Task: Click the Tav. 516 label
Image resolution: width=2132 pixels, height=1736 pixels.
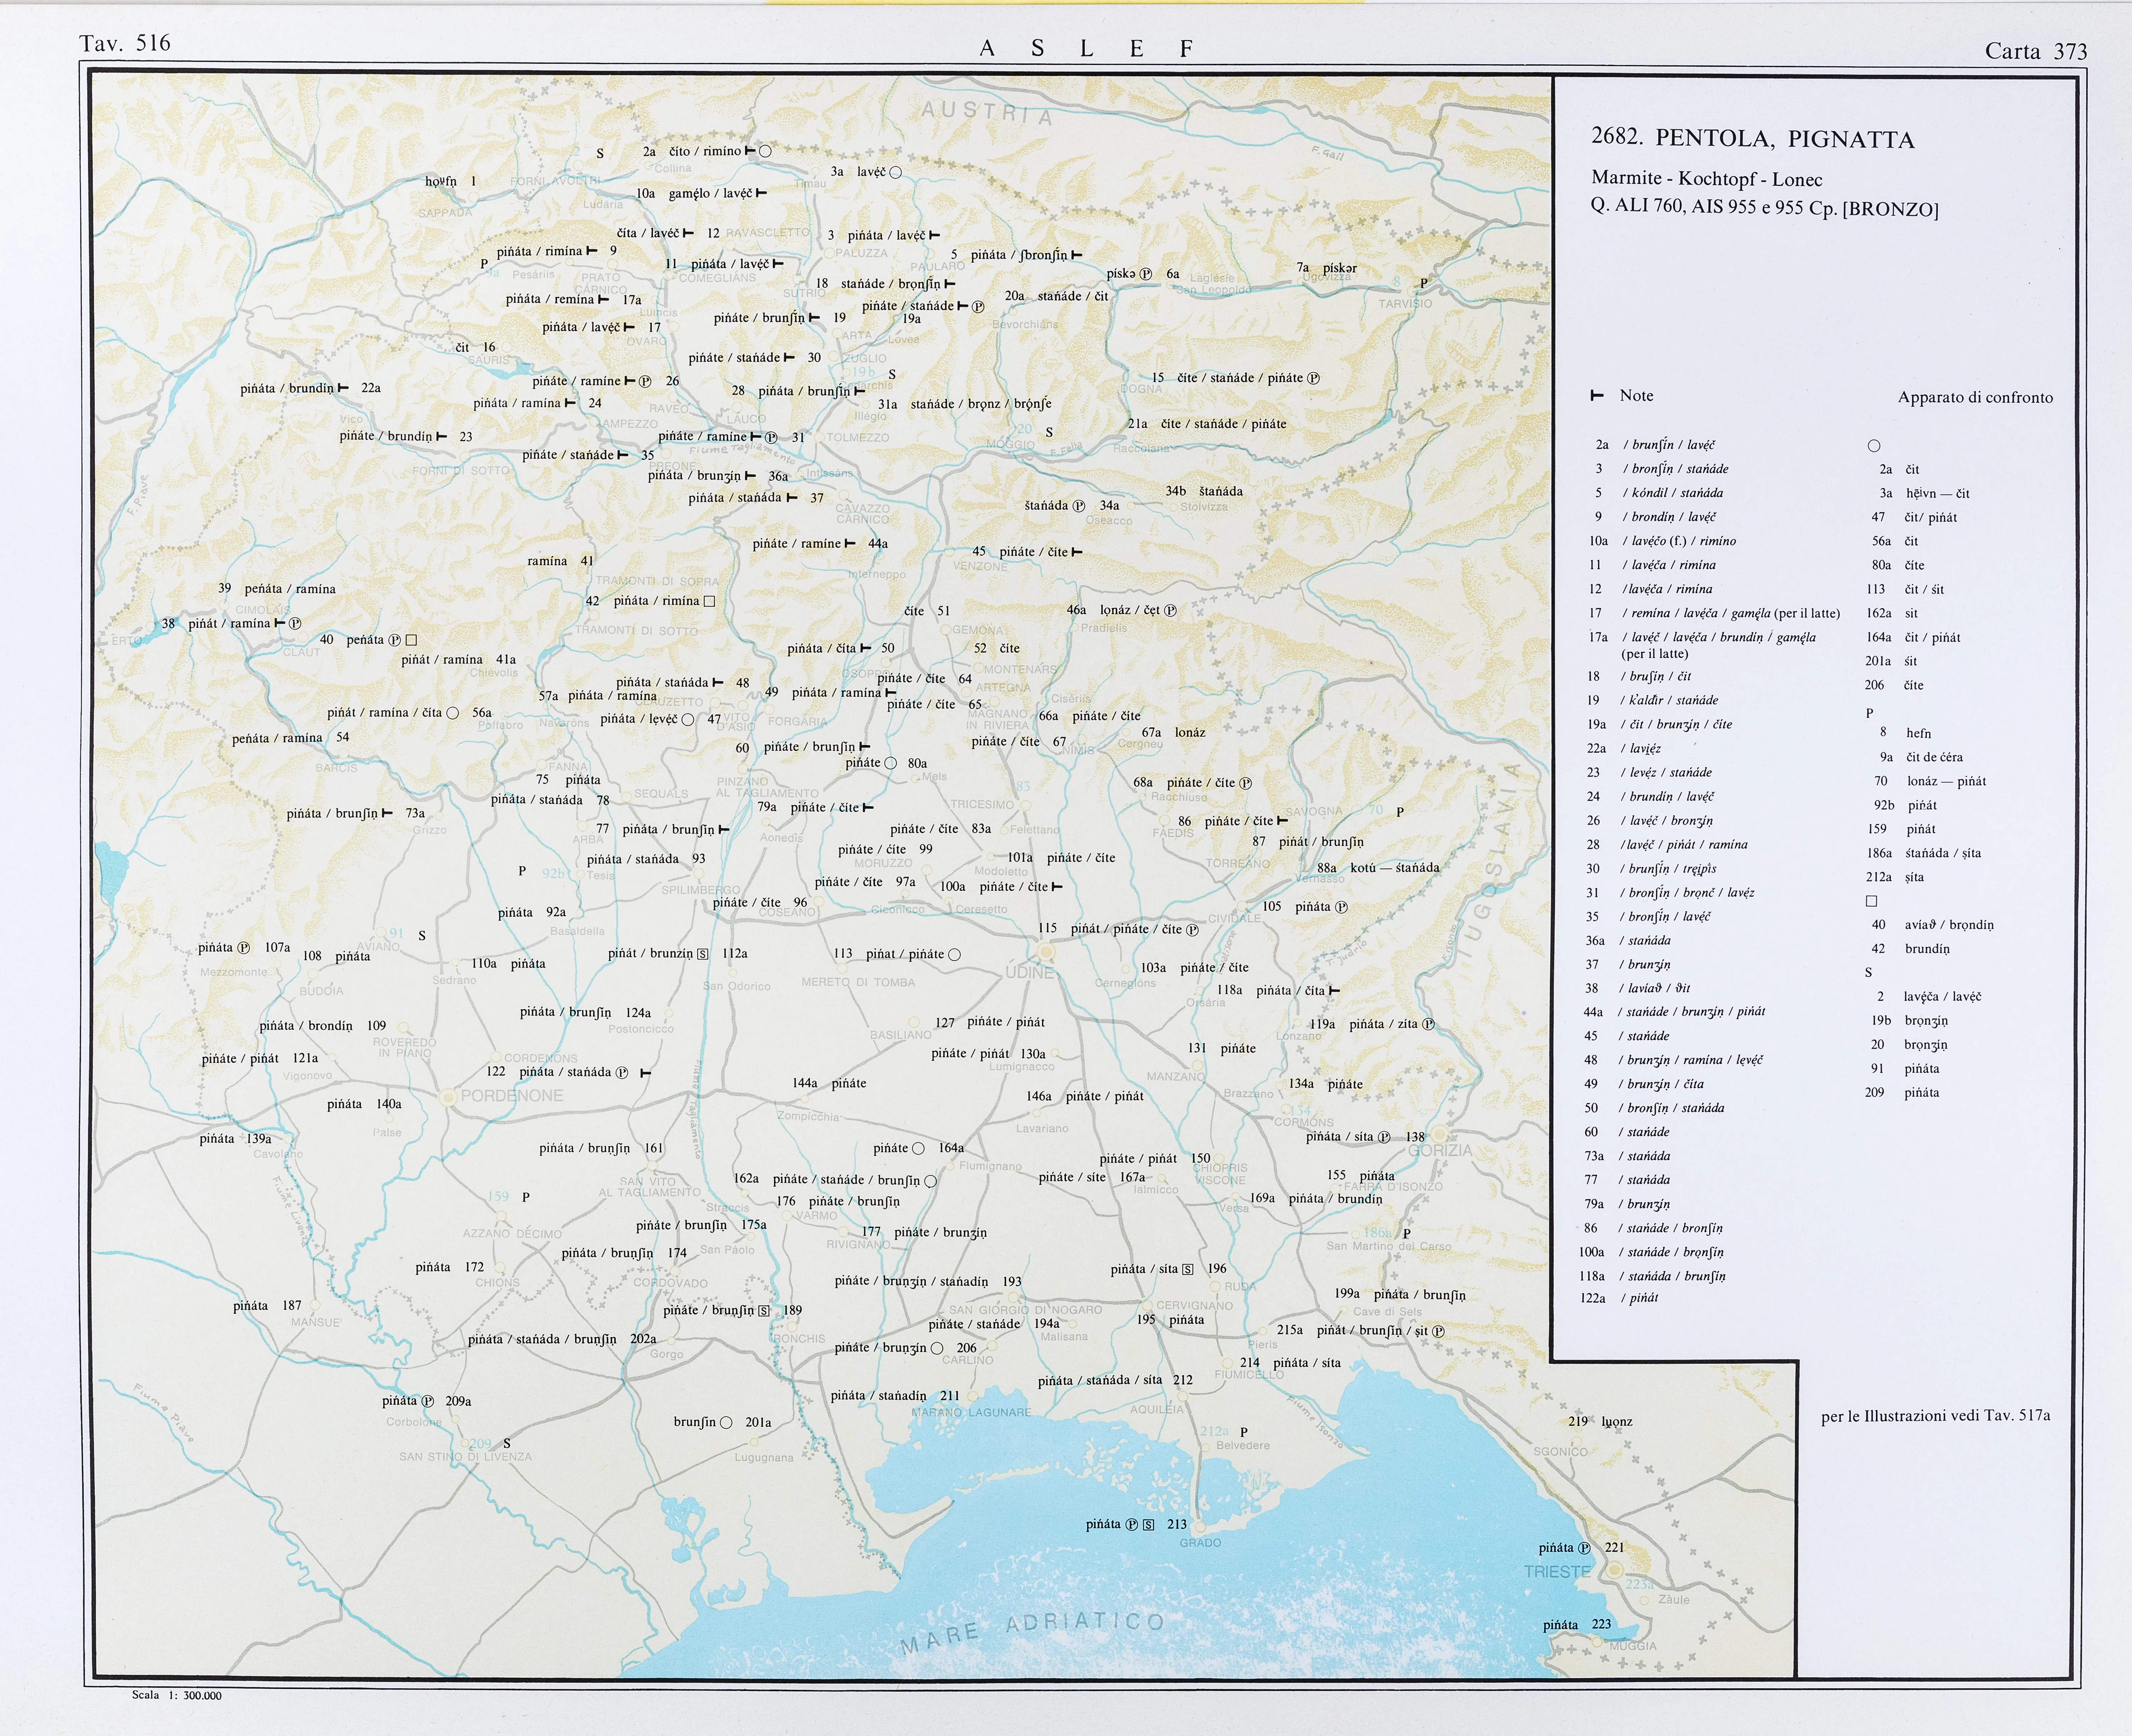Action: (125, 43)
